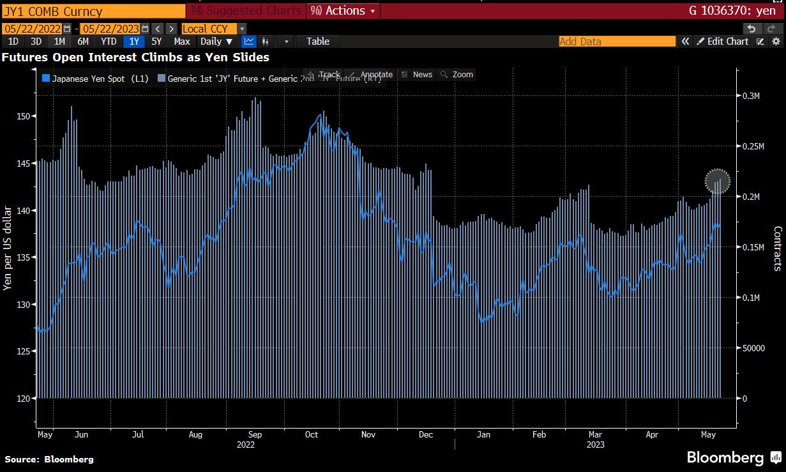Image resolution: width=786 pixels, height=472 pixels.
Task: Click the 'Yen per US dollar' axis label
Action: coord(8,249)
